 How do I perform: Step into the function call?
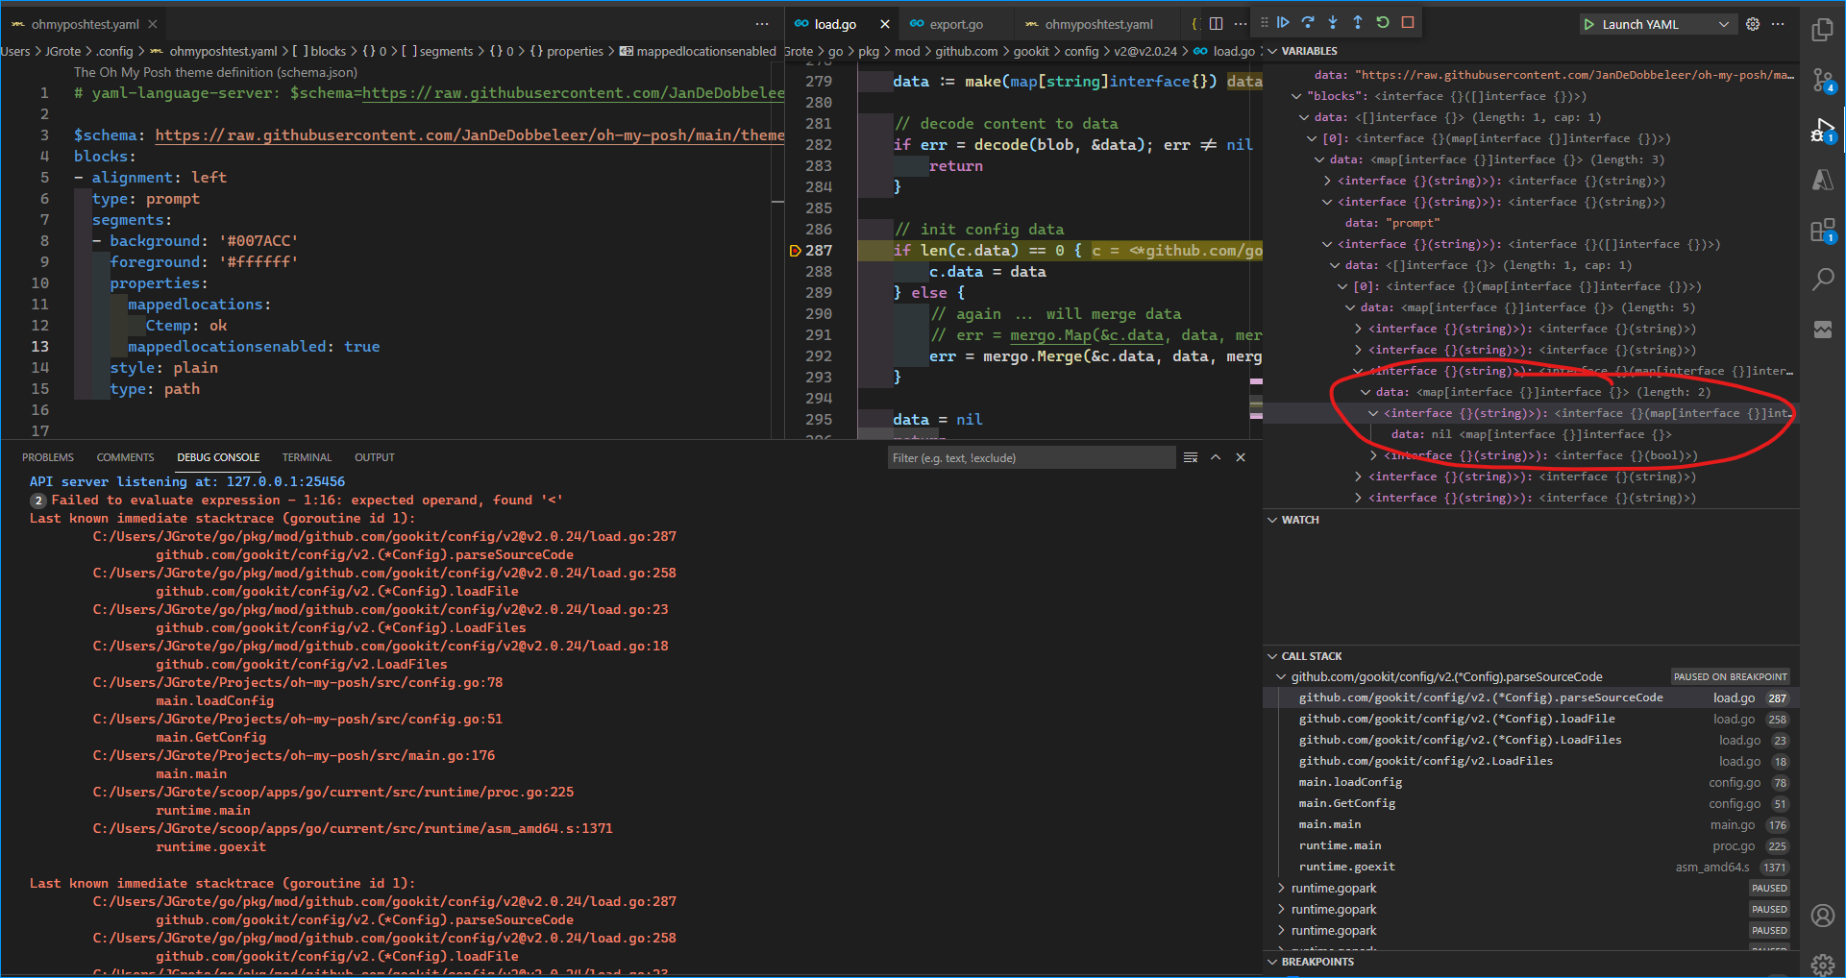tap(1333, 22)
